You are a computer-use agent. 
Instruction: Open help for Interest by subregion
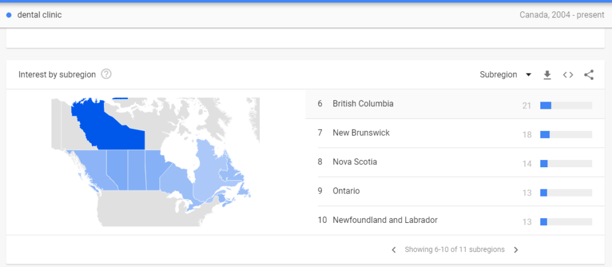pos(106,75)
